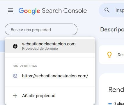Focus the Buscar una propiedad field

tap(41, 29)
